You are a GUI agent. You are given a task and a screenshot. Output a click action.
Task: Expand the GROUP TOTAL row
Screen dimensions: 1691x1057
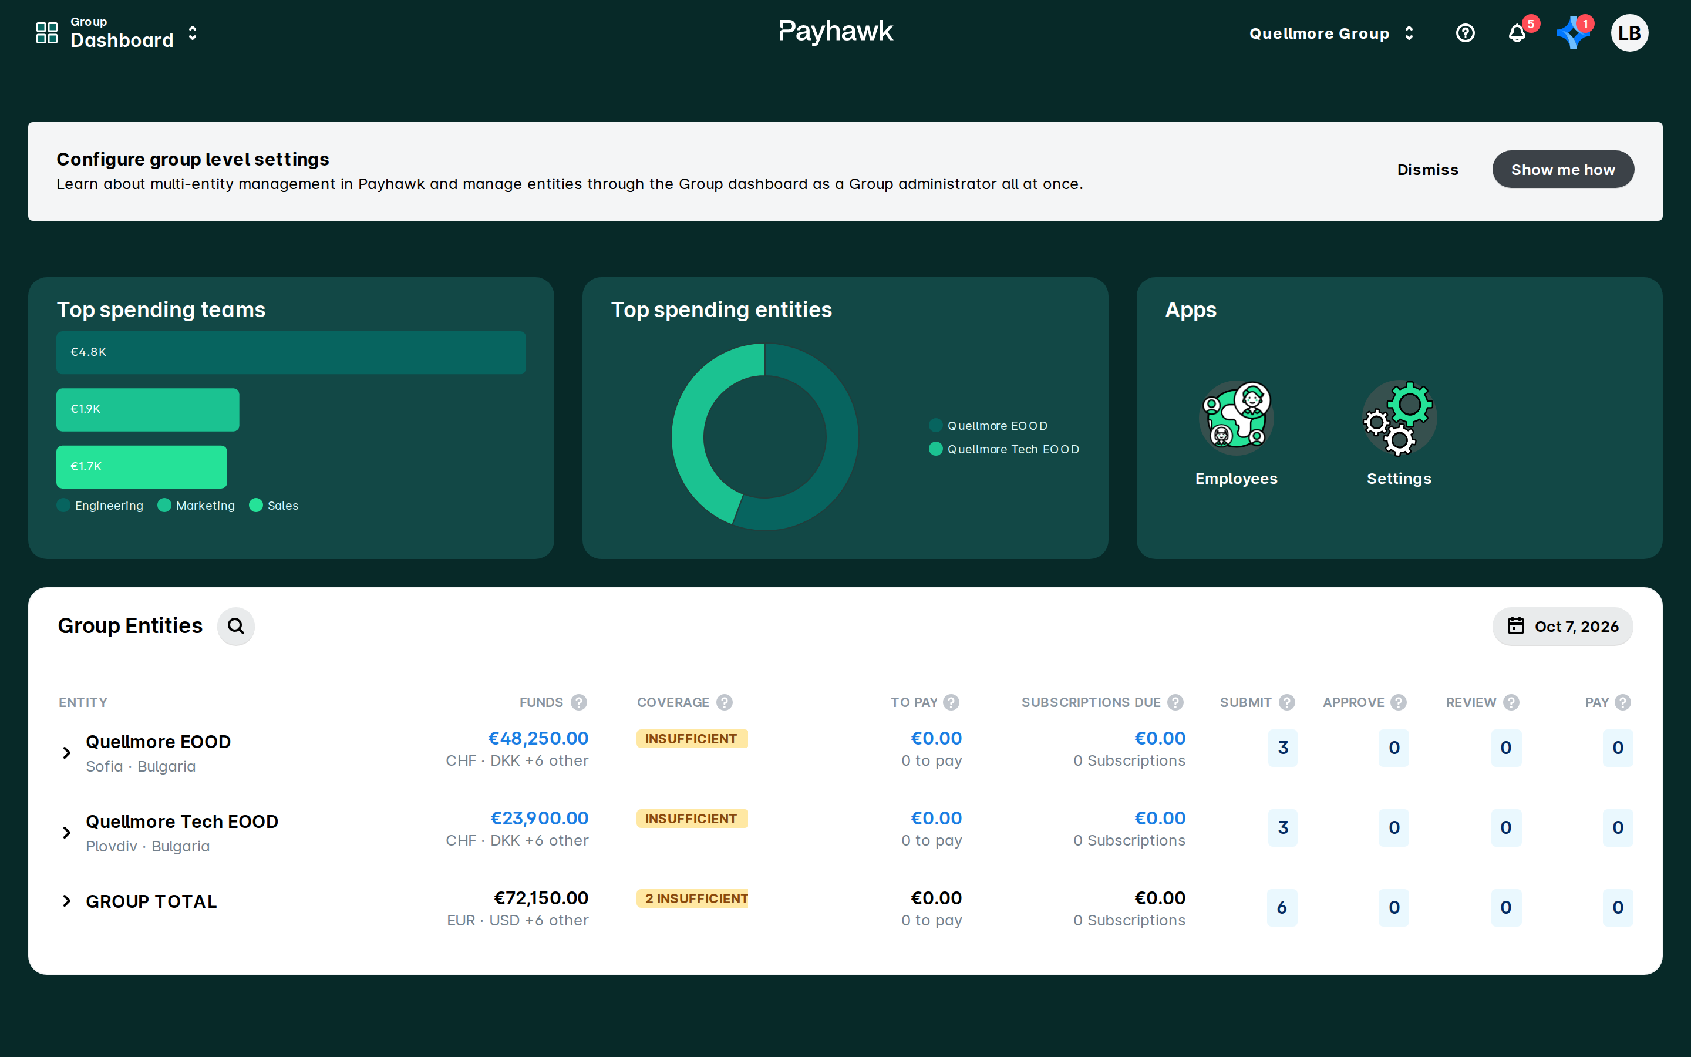pyautogui.click(x=66, y=901)
